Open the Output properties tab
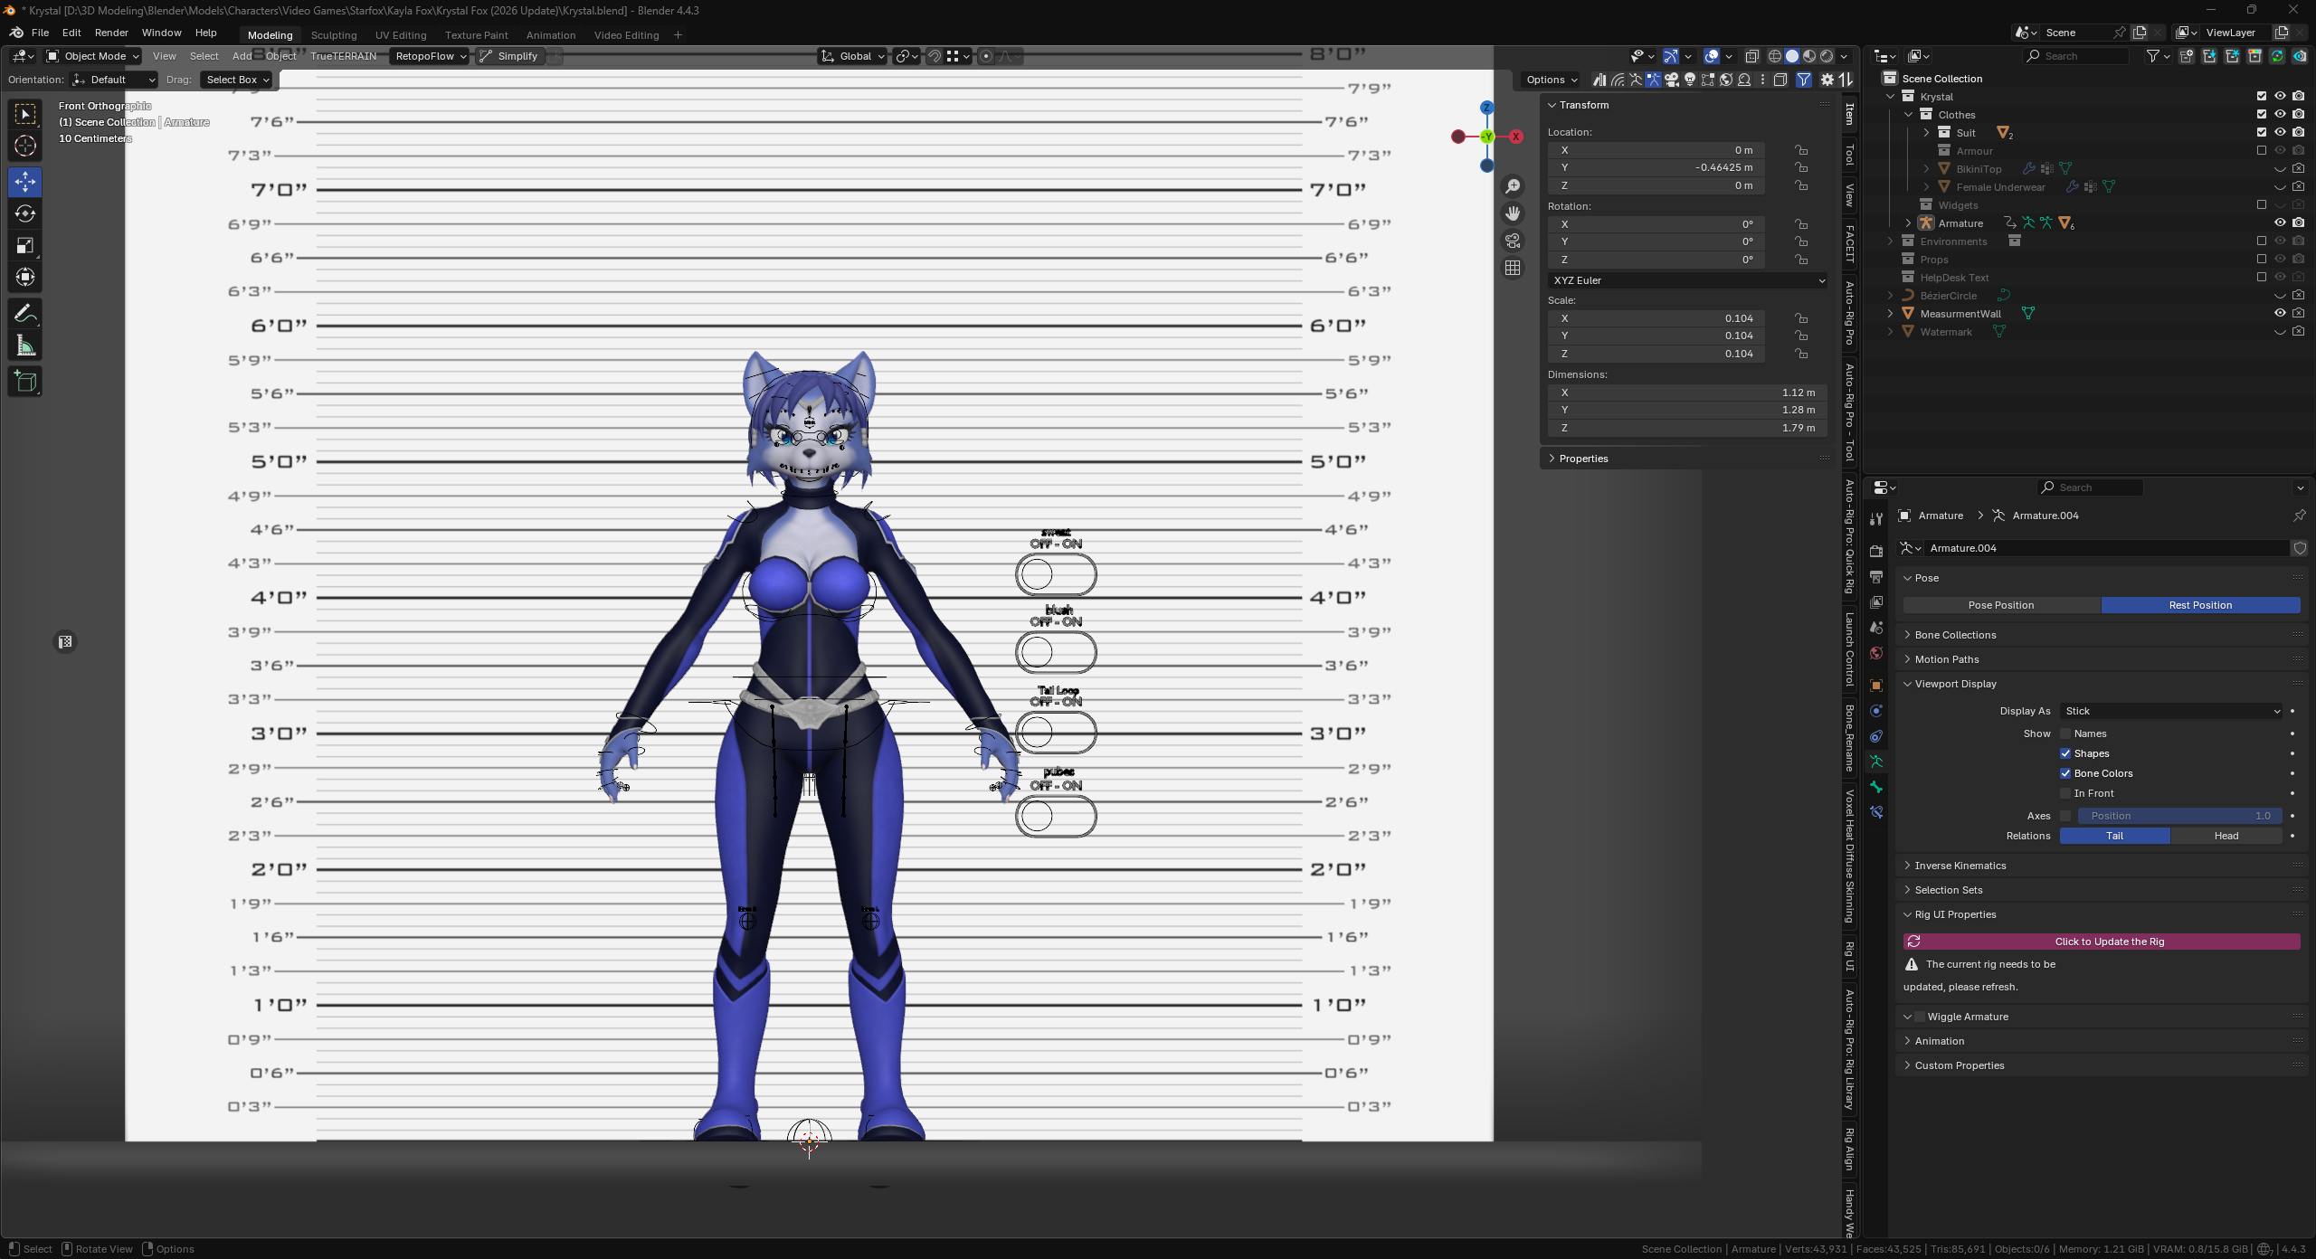This screenshot has width=2316, height=1259. (x=1876, y=577)
